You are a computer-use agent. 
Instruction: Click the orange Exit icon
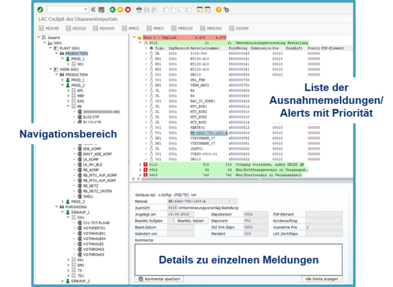[x=120, y=9]
